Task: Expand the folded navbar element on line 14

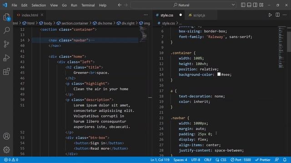Action: pos(29,40)
